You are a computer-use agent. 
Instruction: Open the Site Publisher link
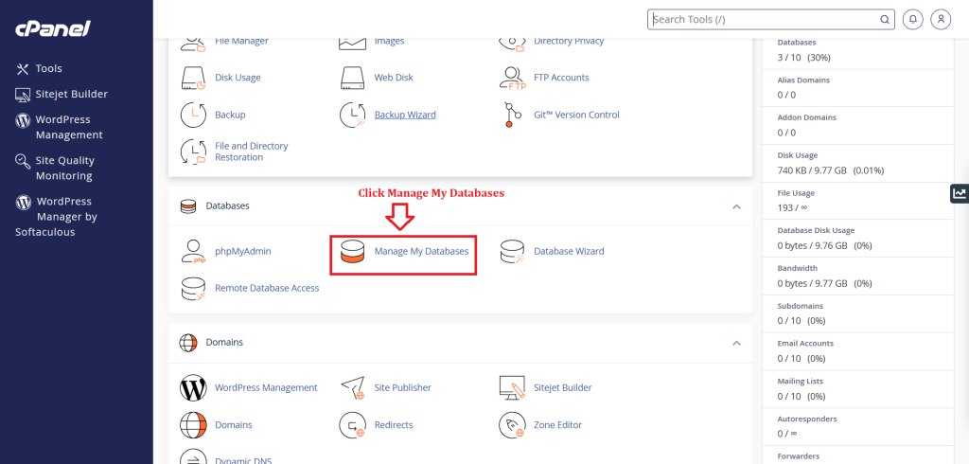tap(403, 387)
